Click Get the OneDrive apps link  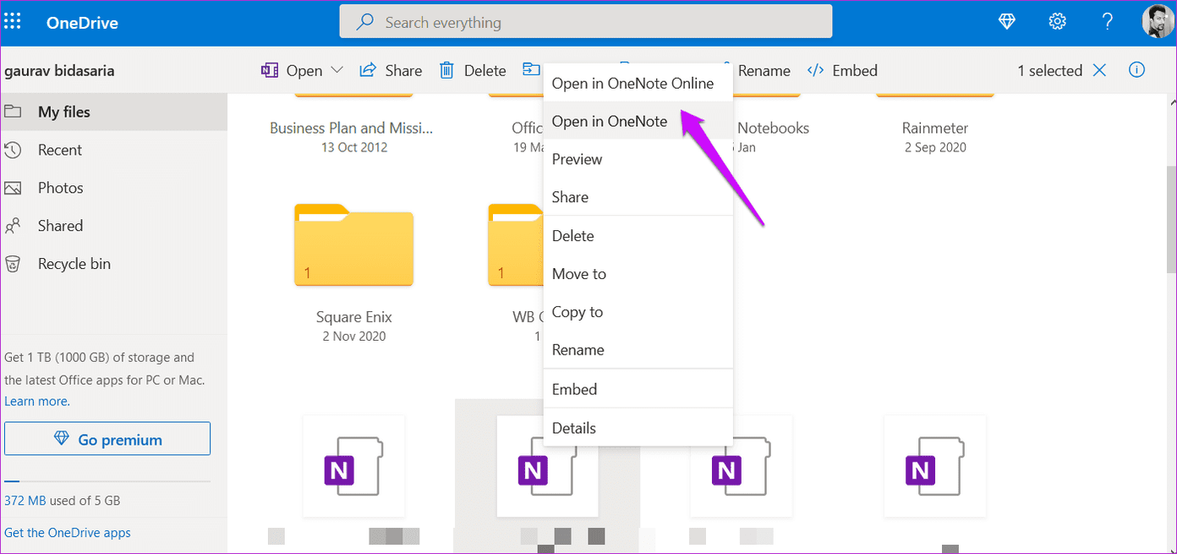(x=68, y=533)
